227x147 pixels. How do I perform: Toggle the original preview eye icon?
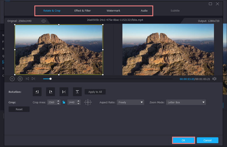point(43,21)
